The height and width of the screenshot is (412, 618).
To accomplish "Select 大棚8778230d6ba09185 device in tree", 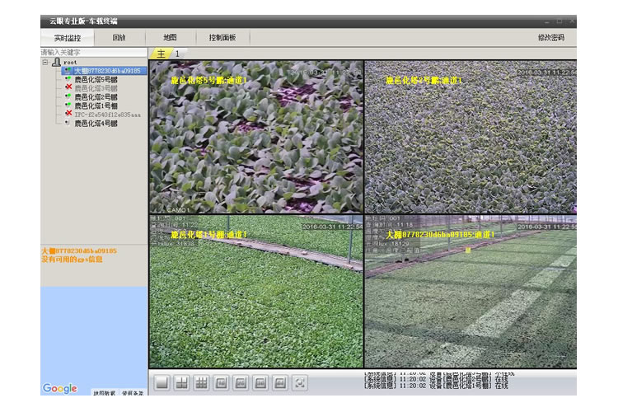I will [107, 71].
